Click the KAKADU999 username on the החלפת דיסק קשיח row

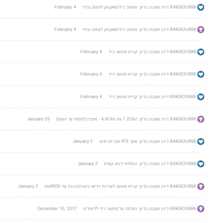click(183, 164)
